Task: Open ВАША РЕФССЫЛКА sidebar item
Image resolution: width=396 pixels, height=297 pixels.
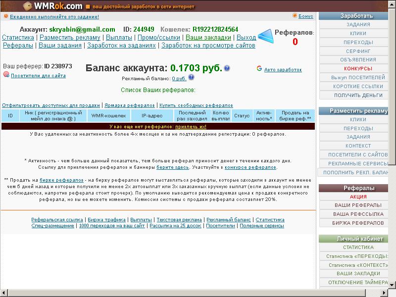Action: coord(354,214)
